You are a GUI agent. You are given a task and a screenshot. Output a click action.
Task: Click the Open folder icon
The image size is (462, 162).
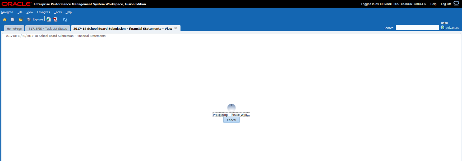pos(20,19)
